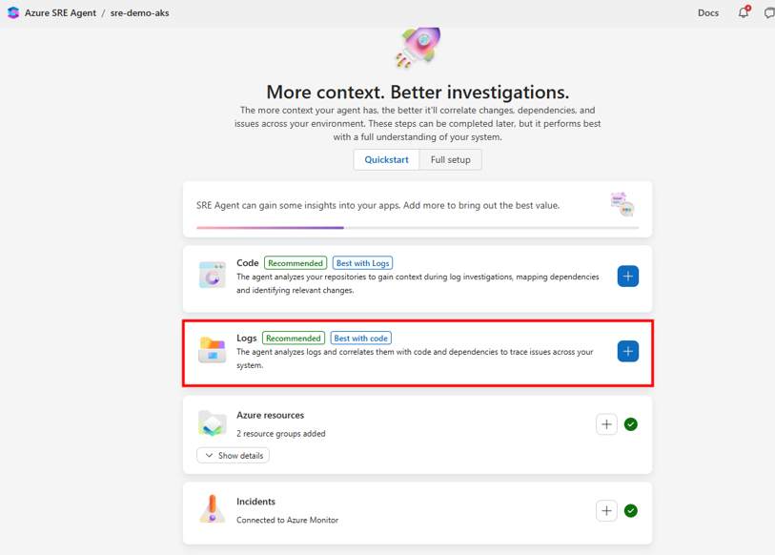Add more Azure resources with plus button

pyautogui.click(x=606, y=424)
